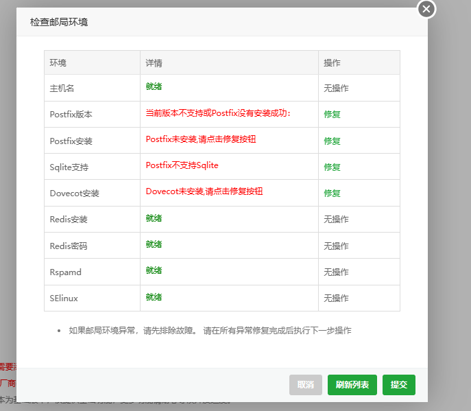Click the 就绪 status for 主机名
Viewport: 471px width, 411px height.
(x=154, y=86)
